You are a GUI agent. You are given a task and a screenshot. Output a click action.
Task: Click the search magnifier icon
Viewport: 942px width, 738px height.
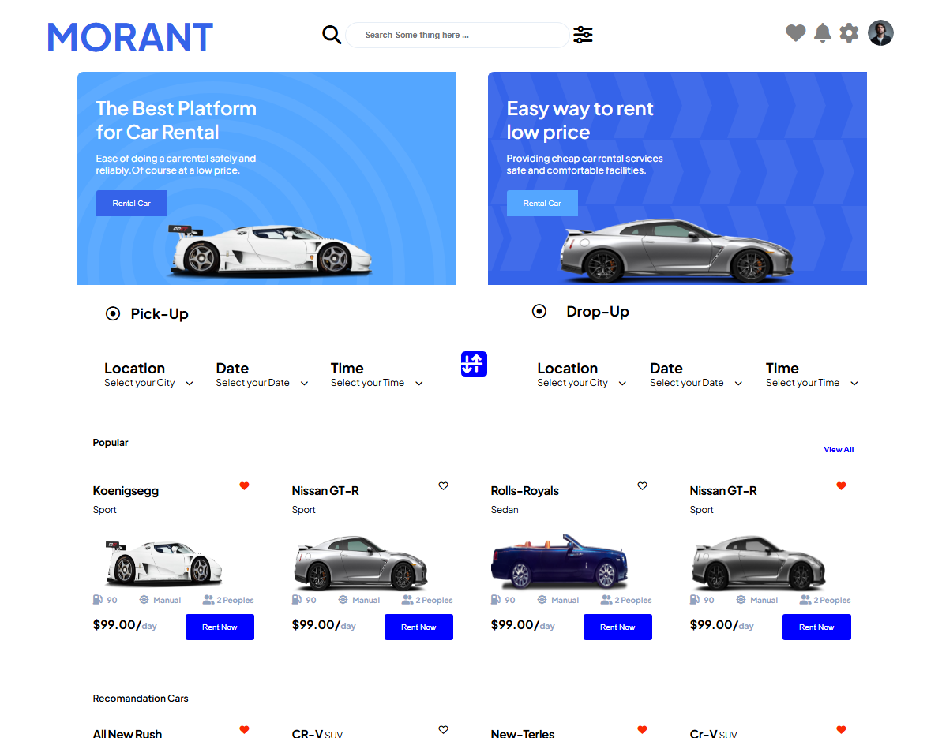coord(332,35)
